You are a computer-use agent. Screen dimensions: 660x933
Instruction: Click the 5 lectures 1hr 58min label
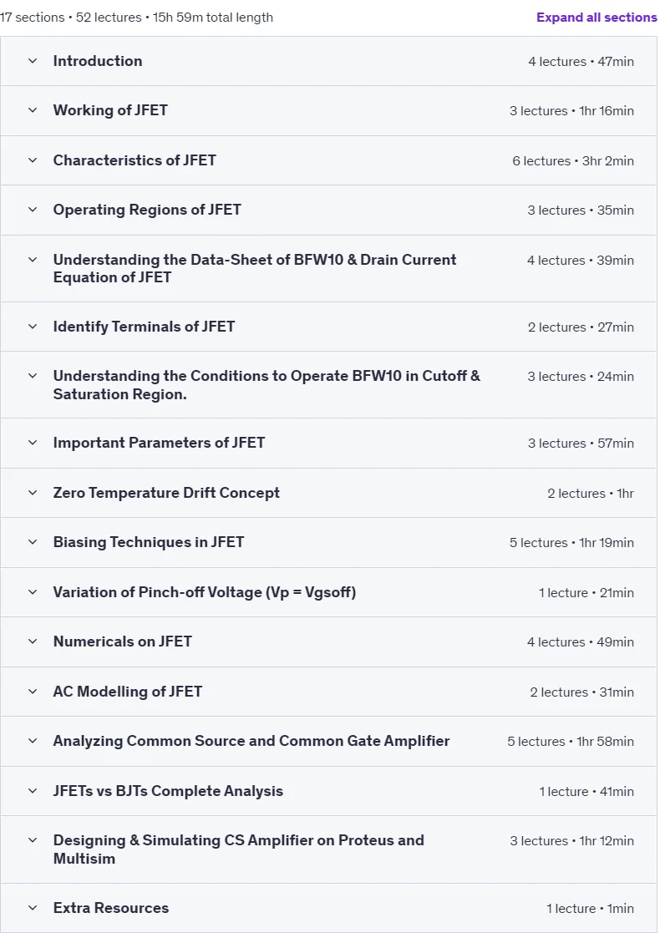click(x=570, y=742)
